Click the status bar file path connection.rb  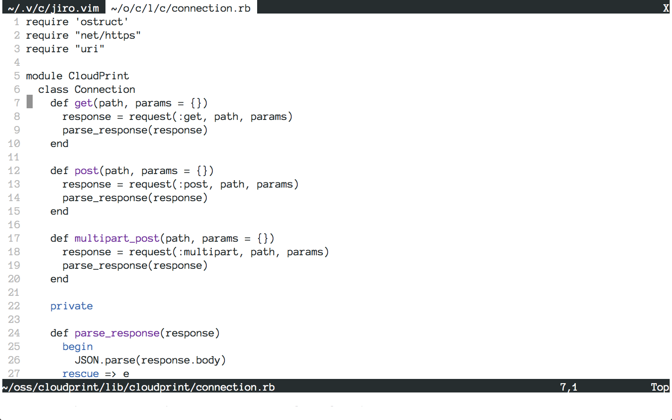(x=138, y=387)
